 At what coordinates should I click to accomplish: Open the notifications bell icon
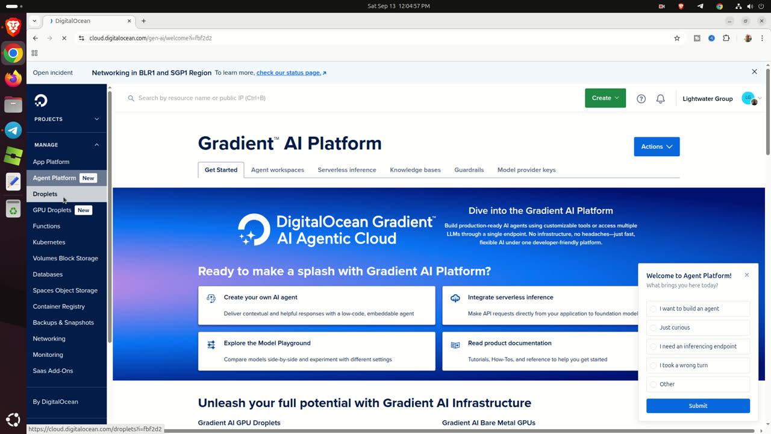(x=660, y=99)
